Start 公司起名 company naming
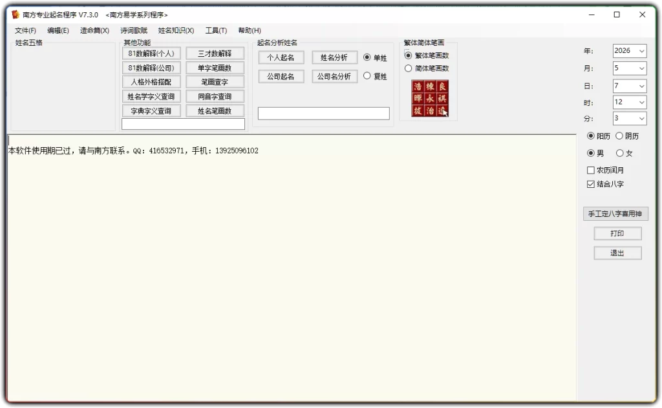The width and height of the screenshot is (662, 408). 281,76
